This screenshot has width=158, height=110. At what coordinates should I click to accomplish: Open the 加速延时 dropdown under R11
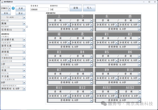coord(59,96)
